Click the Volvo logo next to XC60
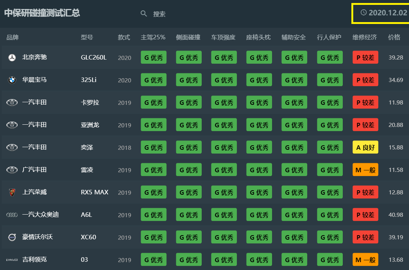 click(x=12, y=237)
